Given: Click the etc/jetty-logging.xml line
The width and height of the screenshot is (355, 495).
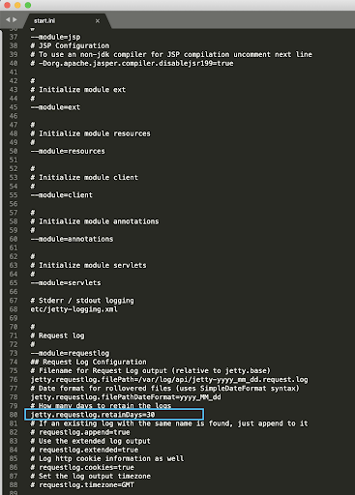Looking at the screenshot, I should (74, 309).
